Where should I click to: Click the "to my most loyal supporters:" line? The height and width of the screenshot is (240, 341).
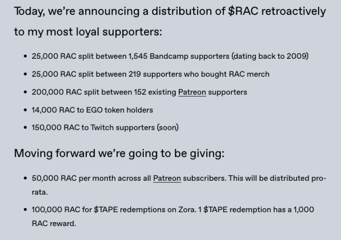[88, 32]
